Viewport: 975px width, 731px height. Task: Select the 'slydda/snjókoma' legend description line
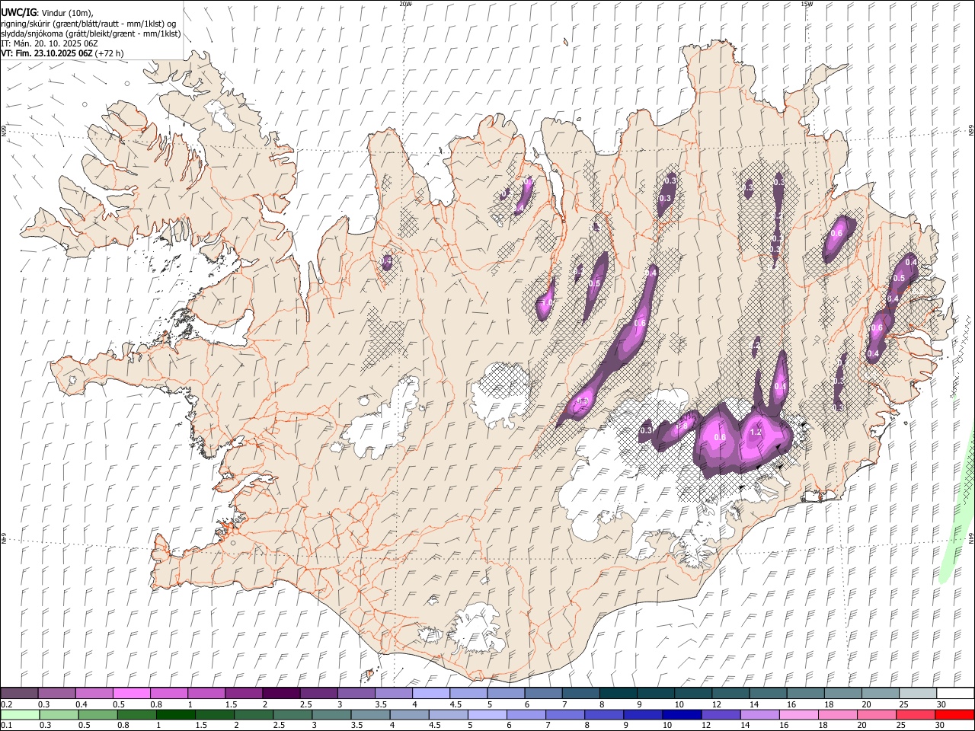[91, 34]
